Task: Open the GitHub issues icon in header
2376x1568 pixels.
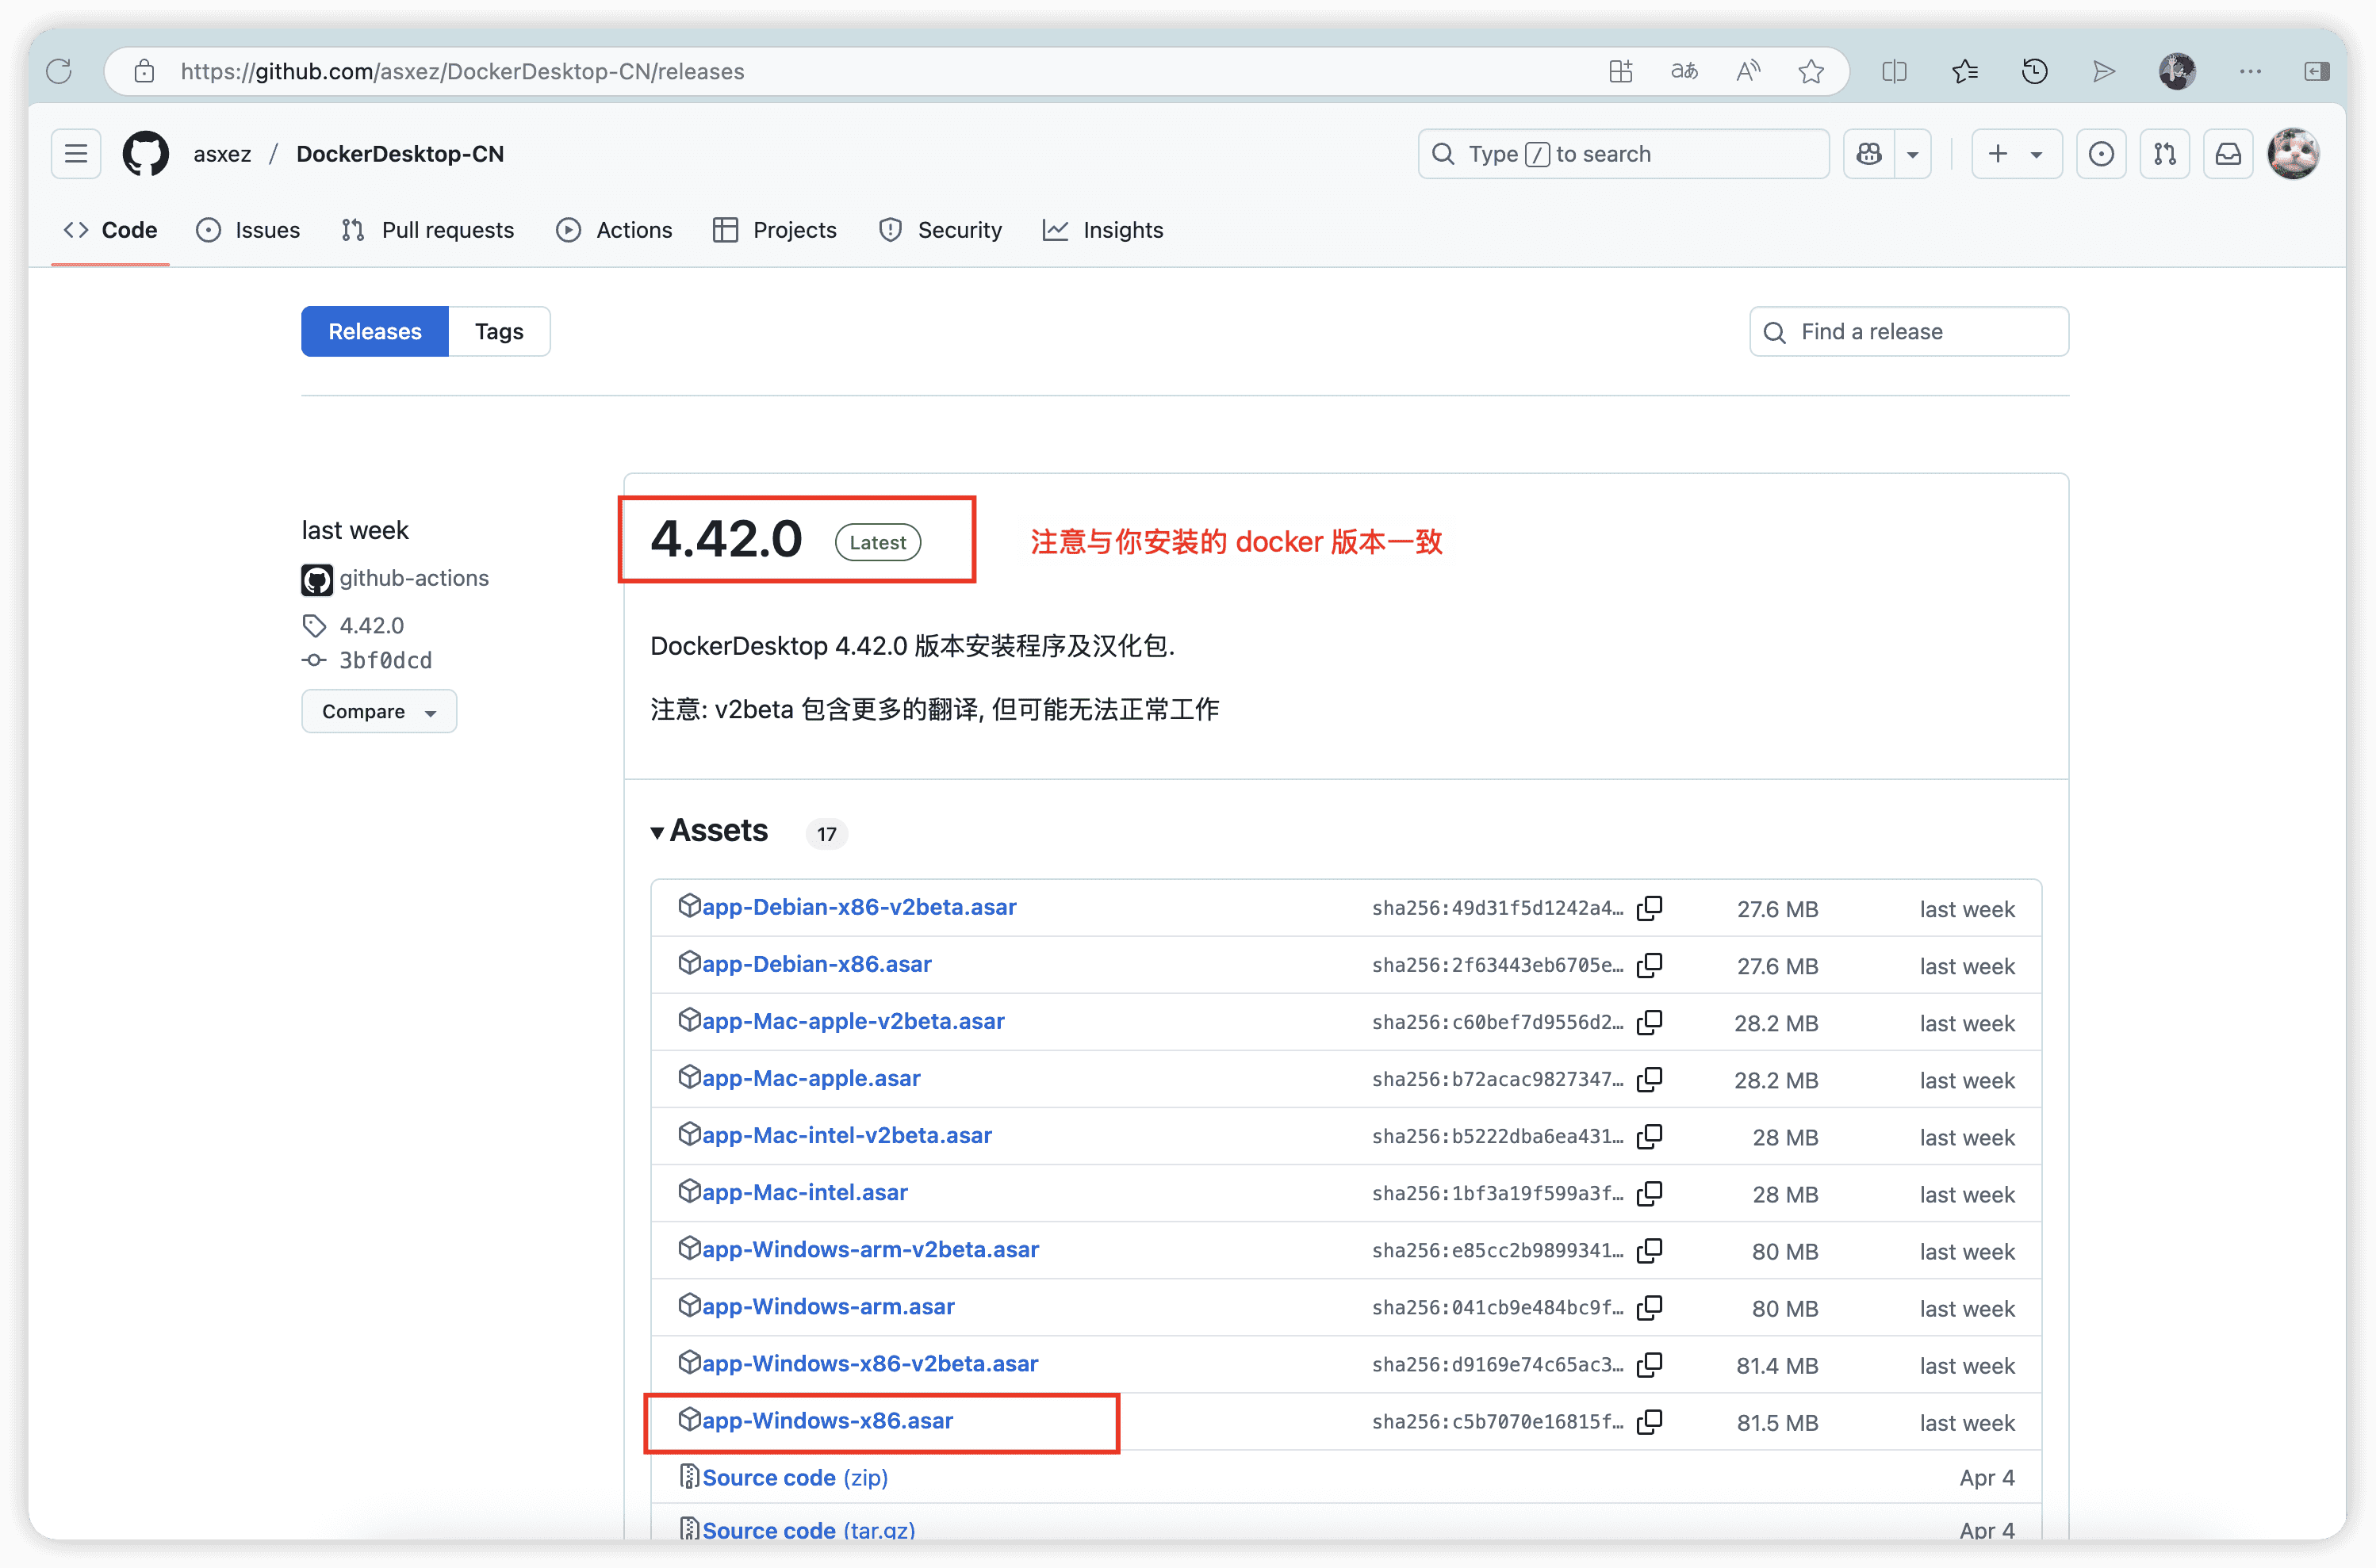Action: 2101,154
